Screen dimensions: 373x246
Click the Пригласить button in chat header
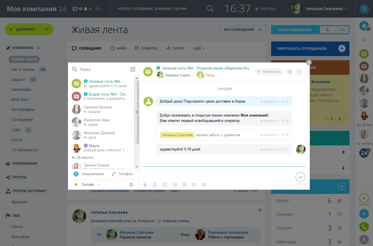[x=269, y=72]
